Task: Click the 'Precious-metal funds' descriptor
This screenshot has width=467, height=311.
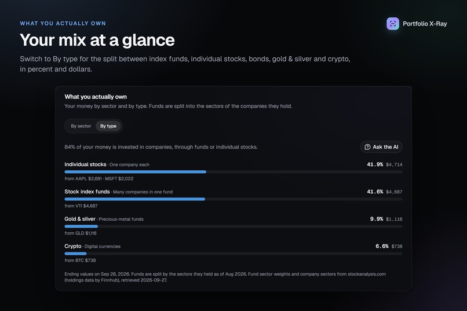Action: [121, 219]
